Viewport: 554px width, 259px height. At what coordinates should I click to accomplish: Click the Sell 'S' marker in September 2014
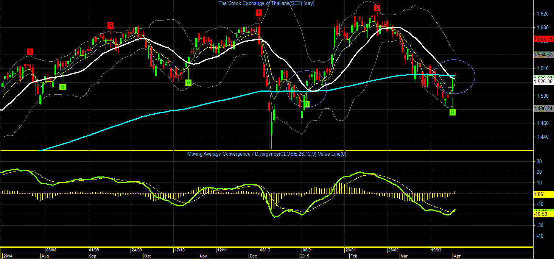click(x=110, y=25)
